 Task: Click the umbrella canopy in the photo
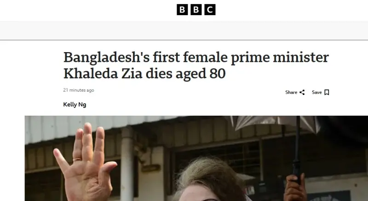(x=276, y=124)
